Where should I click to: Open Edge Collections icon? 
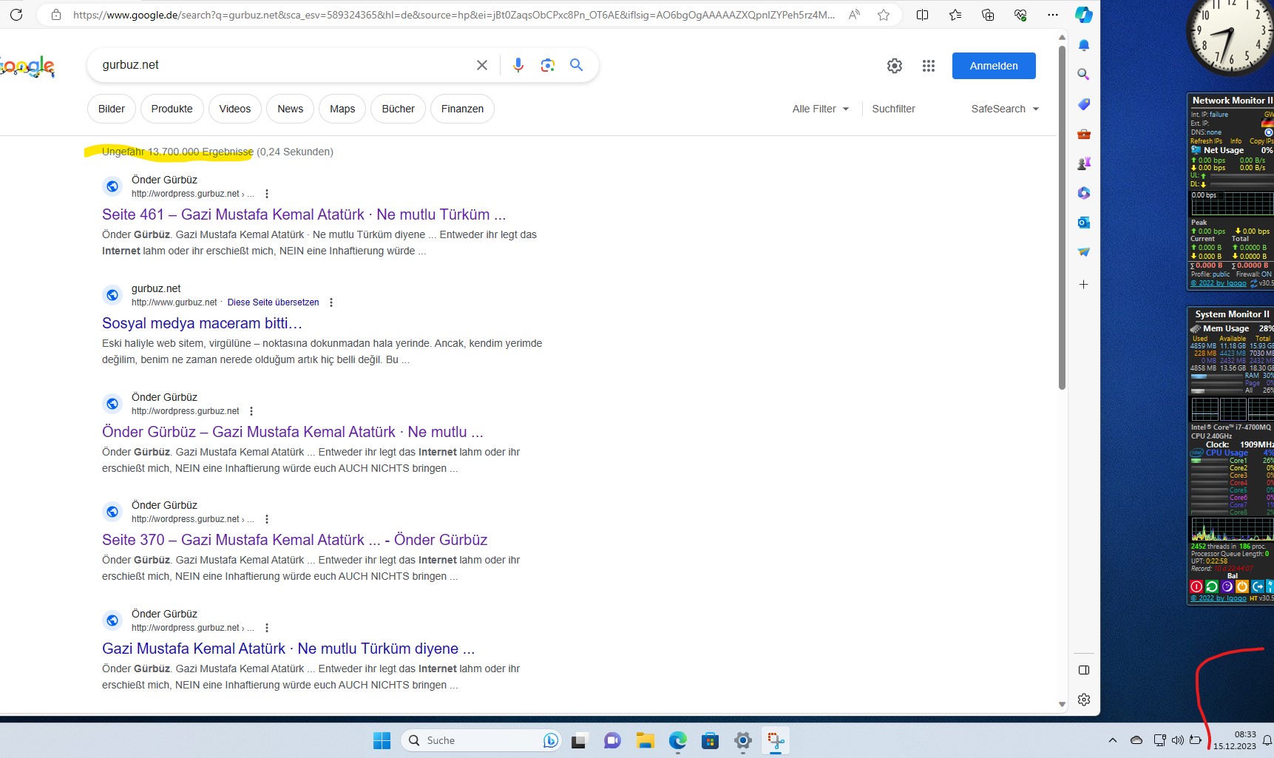pyautogui.click(x=988, y=15)
